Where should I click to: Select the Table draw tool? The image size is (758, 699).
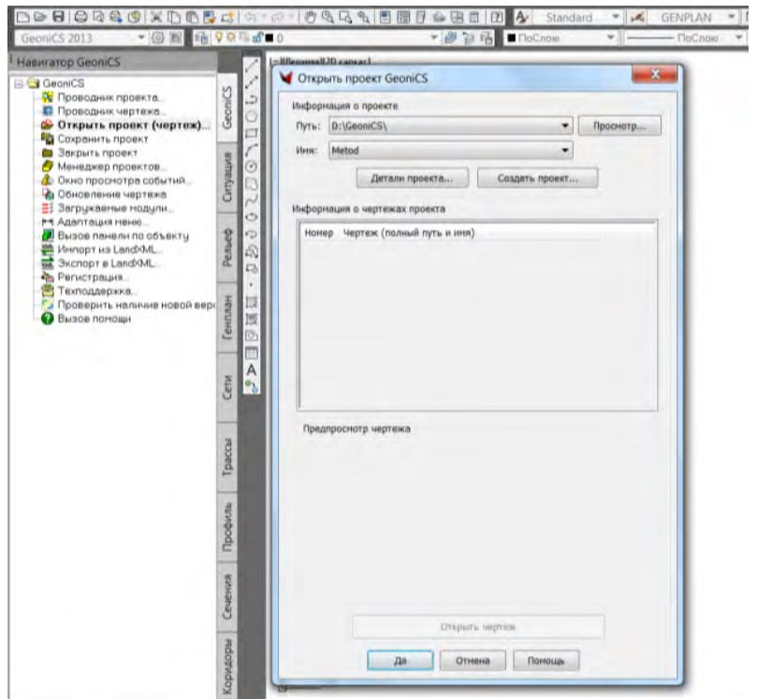point(252,354)
